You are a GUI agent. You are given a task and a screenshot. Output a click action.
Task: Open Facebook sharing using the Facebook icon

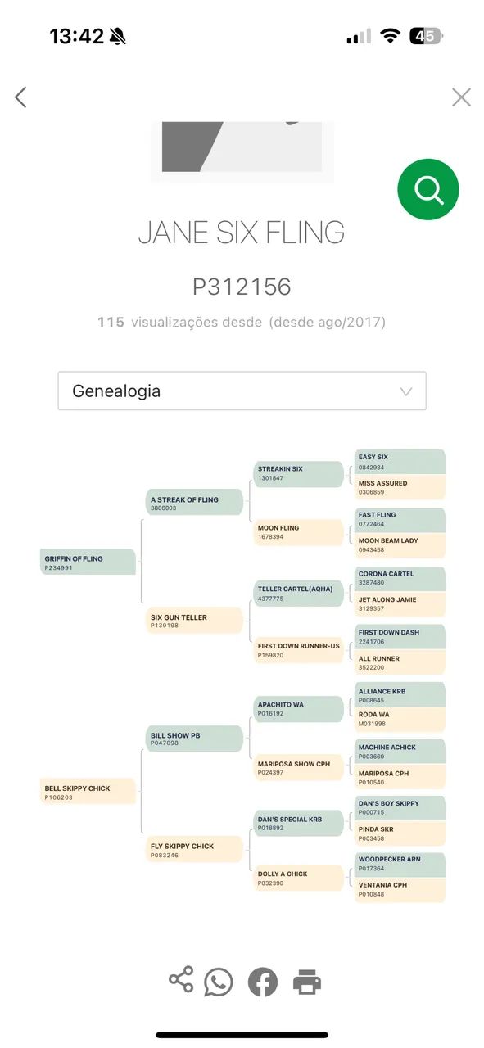click(x=262, y=979)
